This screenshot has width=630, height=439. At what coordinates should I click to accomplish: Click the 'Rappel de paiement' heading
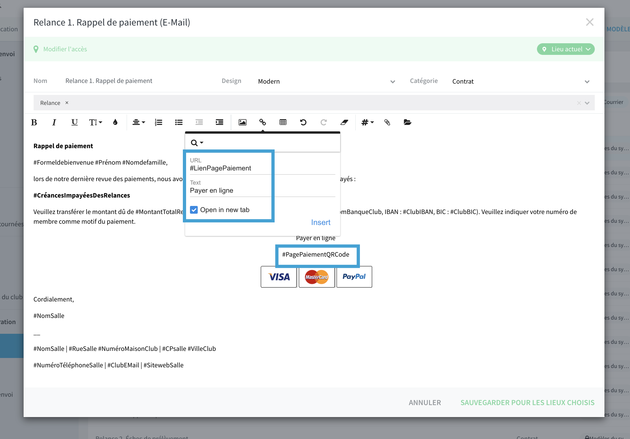click(x=63, y=146)
